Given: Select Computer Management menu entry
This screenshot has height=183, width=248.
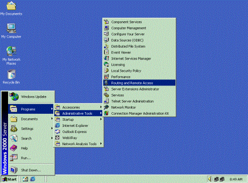Looking at the screenshot, I should click(x=139, y=28).
